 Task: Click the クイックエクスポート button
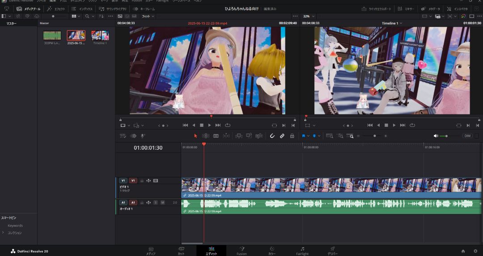[377, 8]
